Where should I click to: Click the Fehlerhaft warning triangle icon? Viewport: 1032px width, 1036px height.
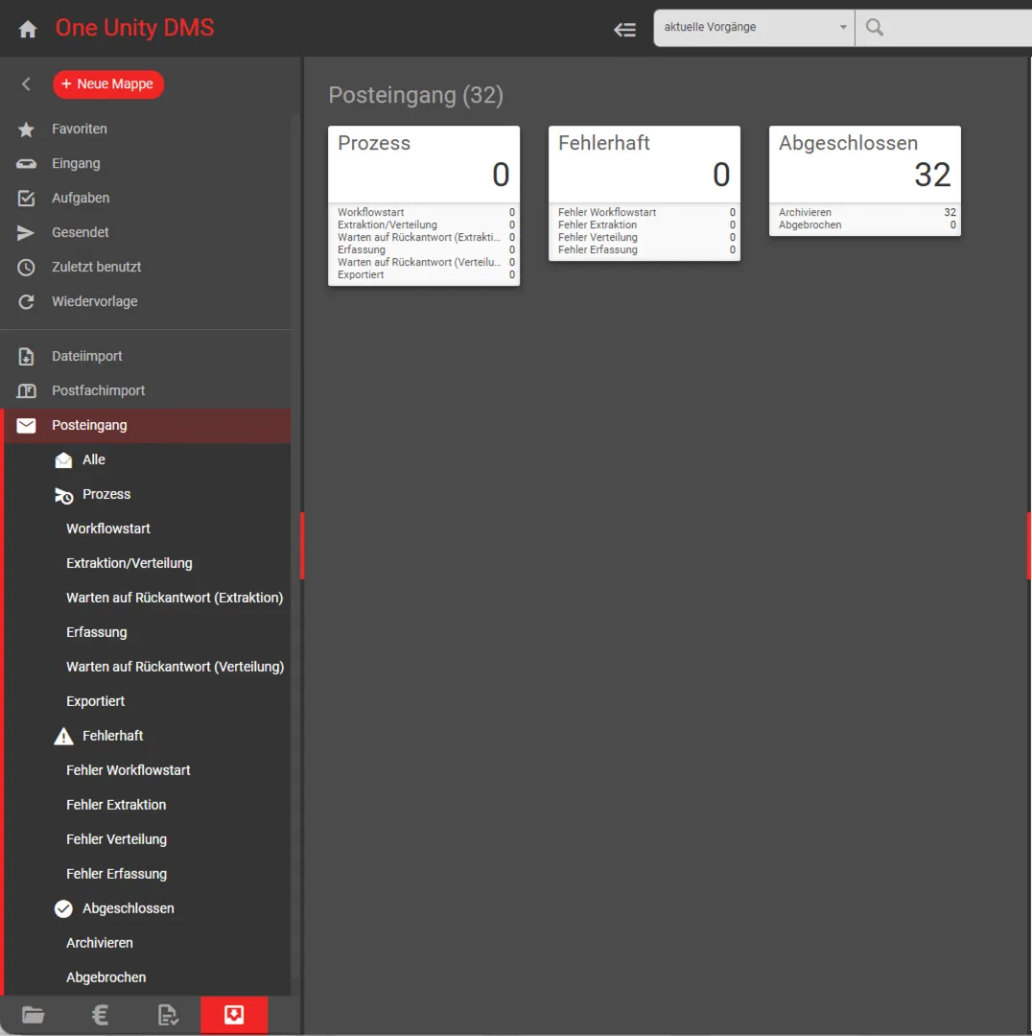tap(63, 736)
